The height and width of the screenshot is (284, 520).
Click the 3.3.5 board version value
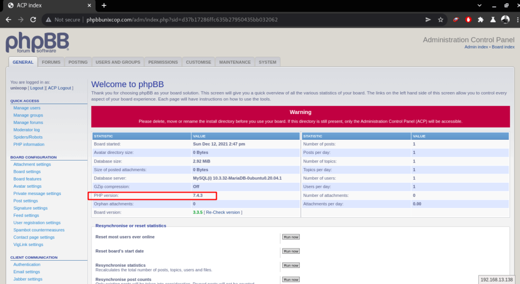click(198, 212)
